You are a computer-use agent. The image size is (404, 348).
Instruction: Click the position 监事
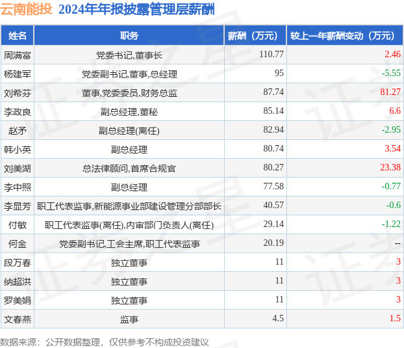[x=129, y=319]
